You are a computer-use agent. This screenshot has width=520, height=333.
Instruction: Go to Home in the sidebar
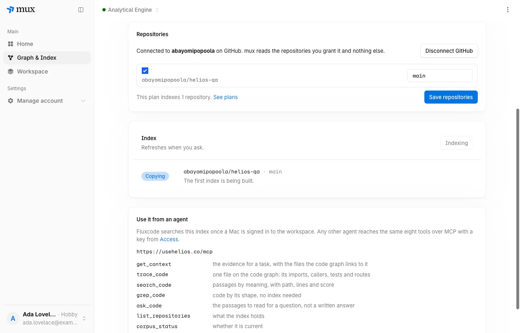point(47,44)
